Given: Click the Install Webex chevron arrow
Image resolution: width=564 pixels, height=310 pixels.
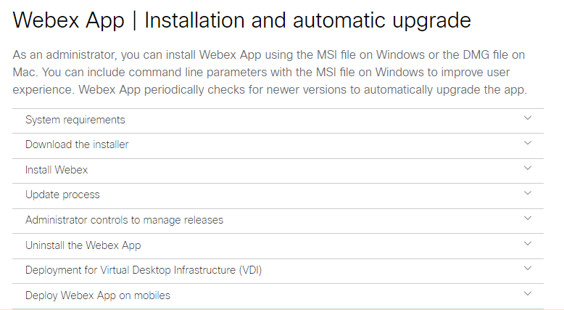Looking at the screenshot, I should [528, 168].
